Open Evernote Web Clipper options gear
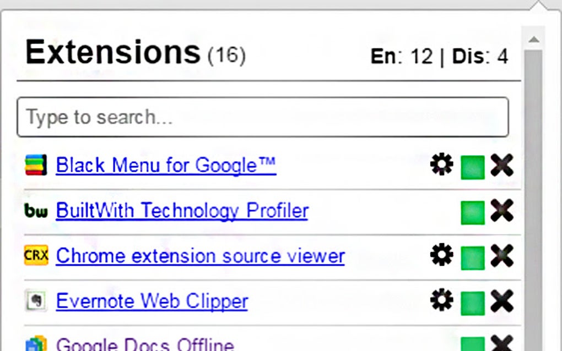This screenshot has height=351, width=562. point(441,300)
